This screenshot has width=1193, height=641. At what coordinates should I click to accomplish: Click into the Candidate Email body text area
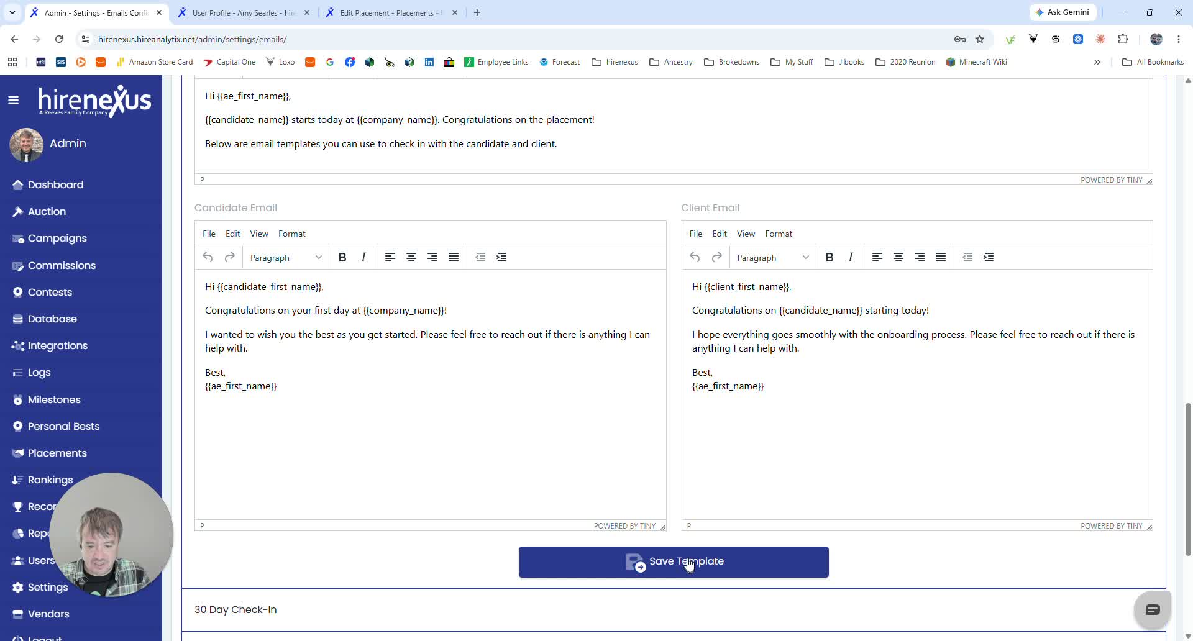coord(430,394)
